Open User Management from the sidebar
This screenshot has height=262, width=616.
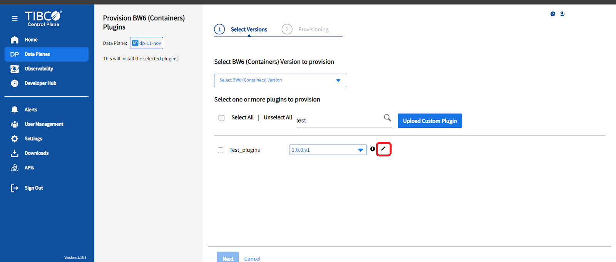coord(44,124)
